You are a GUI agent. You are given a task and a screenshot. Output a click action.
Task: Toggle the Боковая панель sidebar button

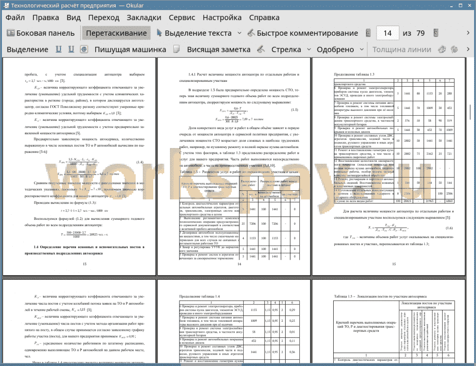tap(40, 33)
